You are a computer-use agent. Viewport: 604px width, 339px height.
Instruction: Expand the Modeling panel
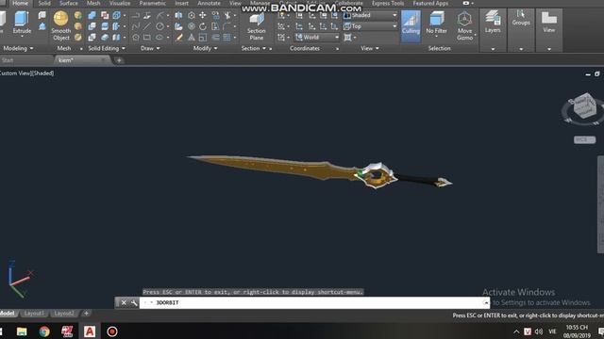point(18,48)
